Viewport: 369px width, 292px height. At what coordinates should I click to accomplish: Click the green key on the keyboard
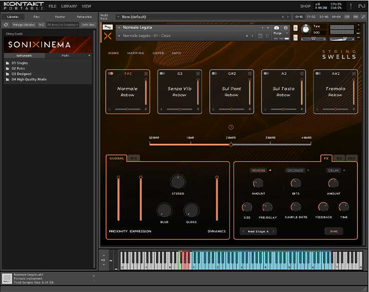(x=180, y=260)
